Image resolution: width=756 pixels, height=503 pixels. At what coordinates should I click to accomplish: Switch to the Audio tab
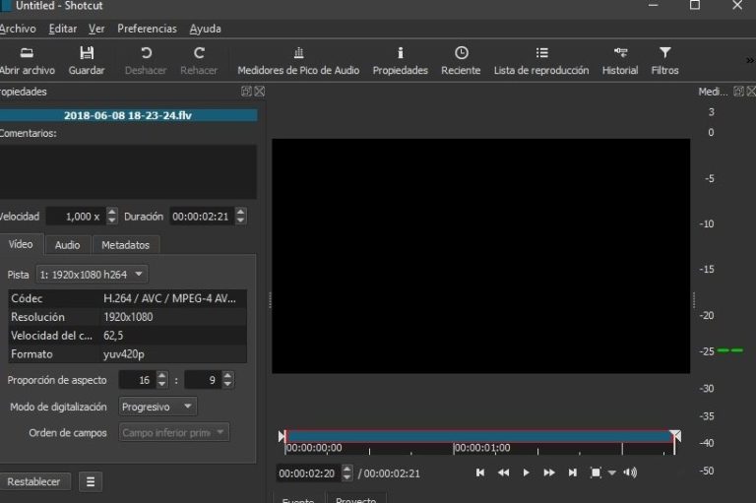[68, 245]
